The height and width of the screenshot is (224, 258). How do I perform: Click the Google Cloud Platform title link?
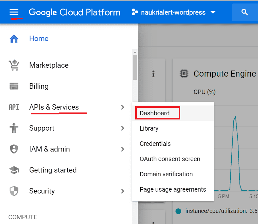click(75, 12)
